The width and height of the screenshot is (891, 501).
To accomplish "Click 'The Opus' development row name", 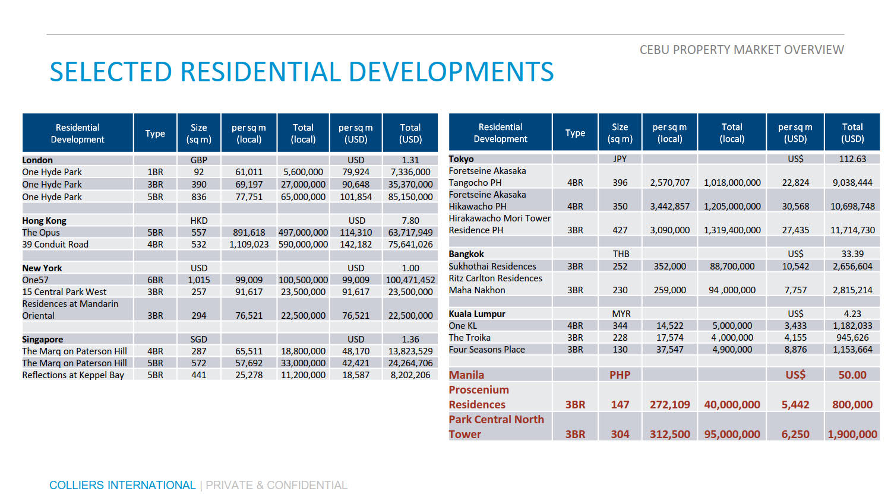I will click(x=41, y=233).
